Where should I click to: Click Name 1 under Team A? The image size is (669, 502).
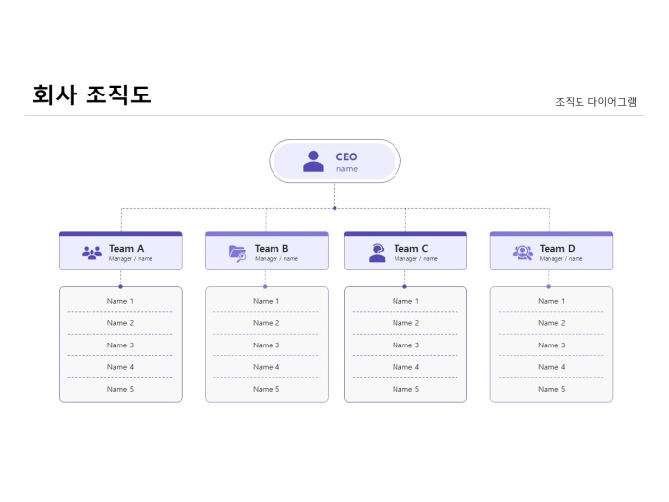tap(120, 301)
